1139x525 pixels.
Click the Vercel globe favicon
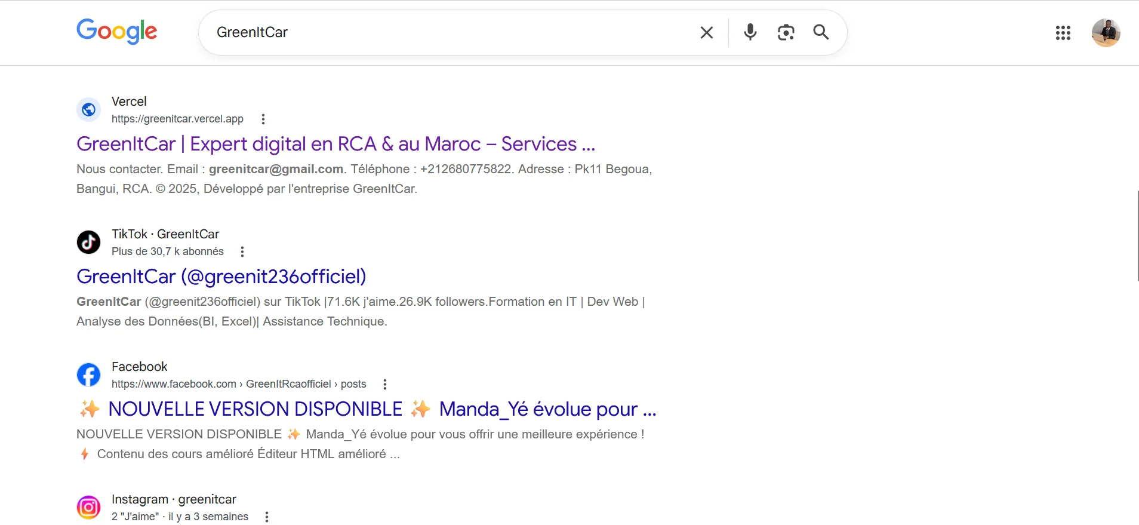click(x=88, y=110)
